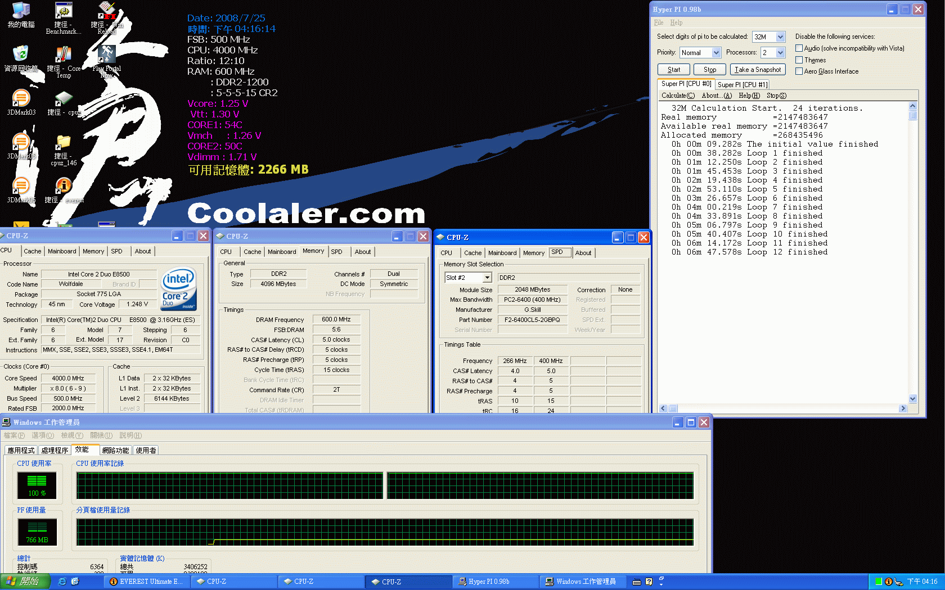Click the Take a Snapshot button
The image size is (945, 590).
[x=758, y=70]
